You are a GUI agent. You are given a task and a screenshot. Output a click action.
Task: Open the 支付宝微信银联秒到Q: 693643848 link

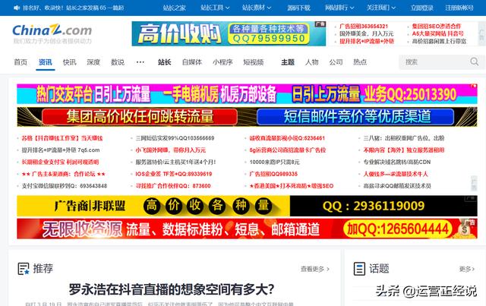coord(64,186)
